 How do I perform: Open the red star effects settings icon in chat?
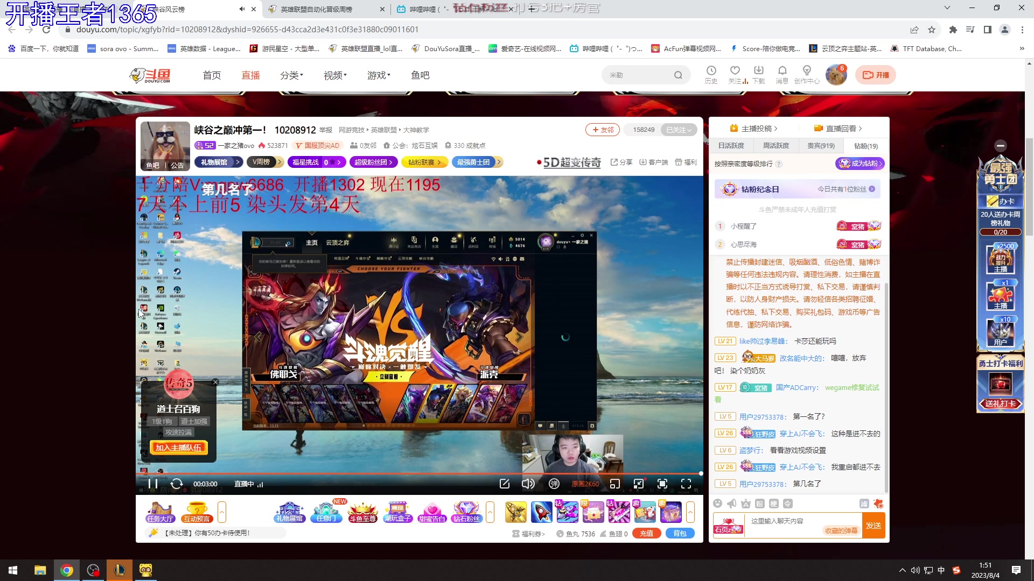pyautogui.click(x=878, y=504)
